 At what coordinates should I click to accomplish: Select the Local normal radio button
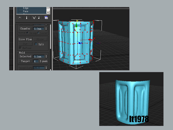(38, 33)
